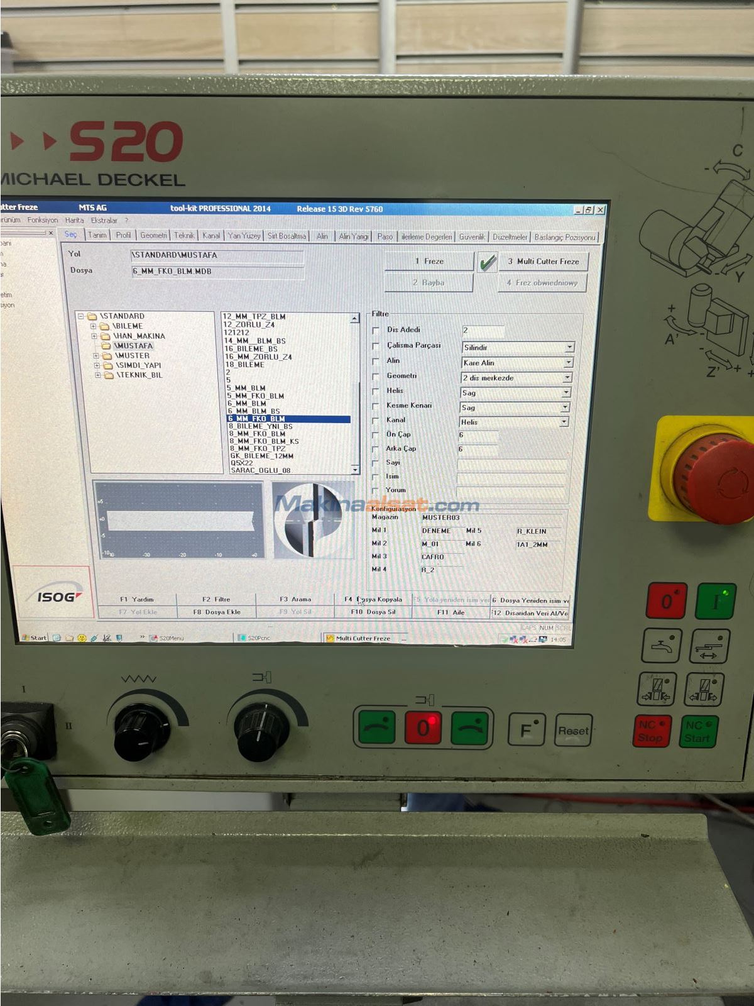
Task: Go to the Baslangiç Pozisyonu tab
Action: [564, 237]
